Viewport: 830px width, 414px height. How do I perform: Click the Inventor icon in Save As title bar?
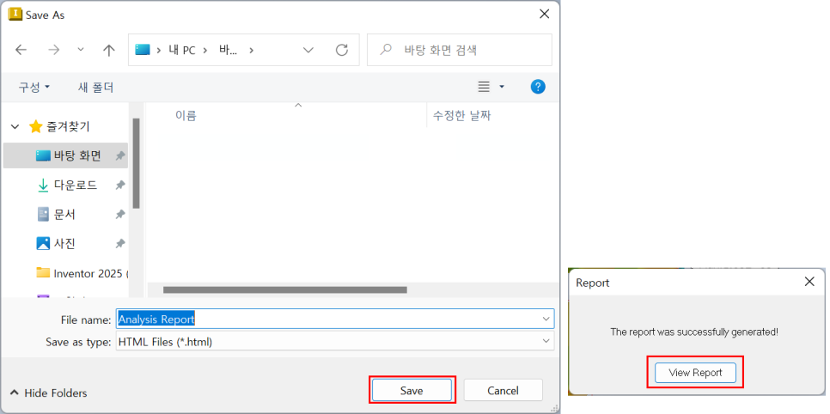(x=15, y=15)
